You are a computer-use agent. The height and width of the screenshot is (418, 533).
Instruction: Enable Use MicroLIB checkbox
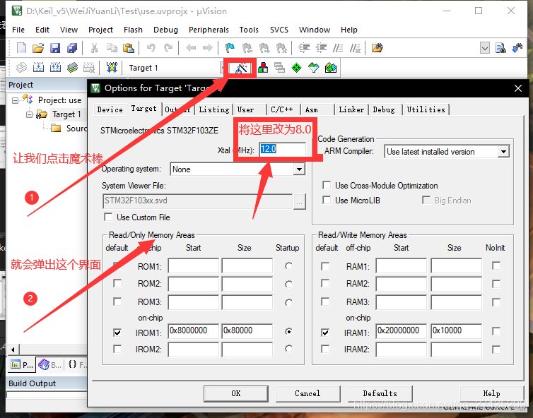click(327, 200)
